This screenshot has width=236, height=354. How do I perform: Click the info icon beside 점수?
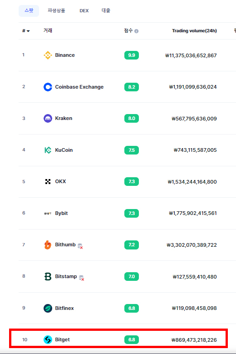(x=136, y=31)
